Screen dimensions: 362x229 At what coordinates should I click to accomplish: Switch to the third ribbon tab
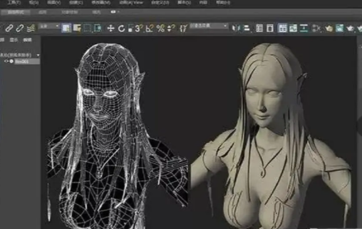click(70, 12)
